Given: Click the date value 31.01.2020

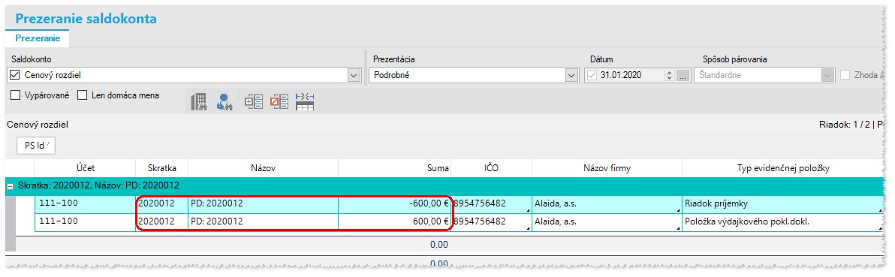Looking at the screenshot, I should [621, 75].
